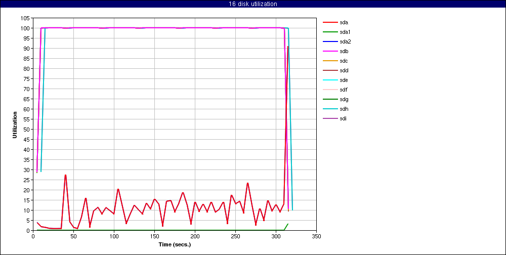Click the '16 disk utilization' chart title

[x=252, y=4]
